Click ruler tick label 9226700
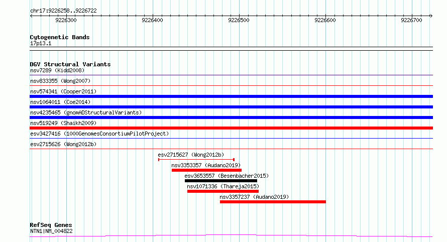Image resolution: width=447 pixels, height=242 pixels. pyautogui.click(x=412, y=20)
